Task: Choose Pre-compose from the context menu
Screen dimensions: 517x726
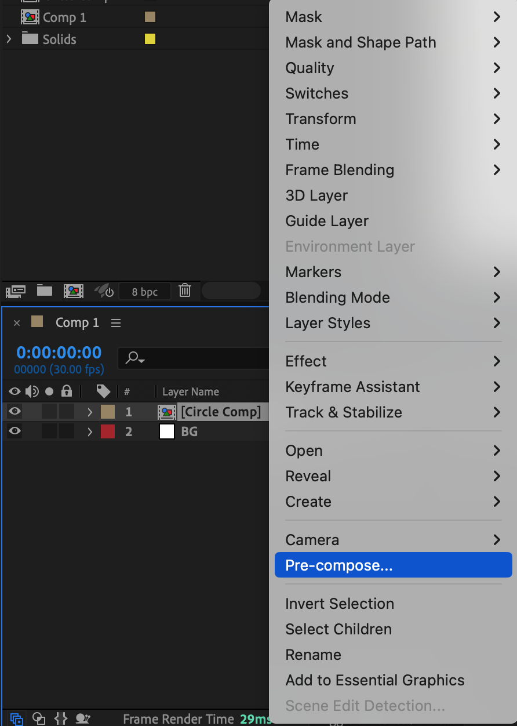Action: click(339, 565)
